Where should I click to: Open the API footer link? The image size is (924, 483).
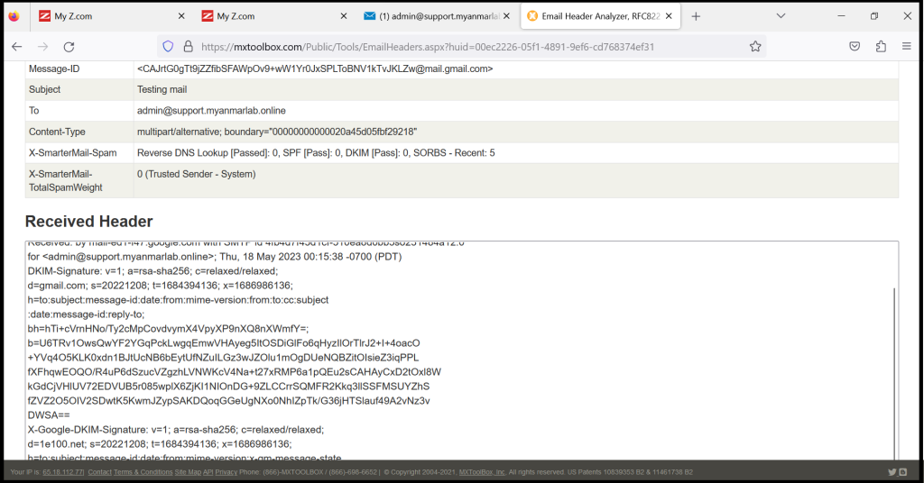[208, 472]
